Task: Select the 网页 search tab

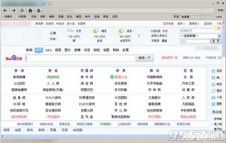Action: 39,50
